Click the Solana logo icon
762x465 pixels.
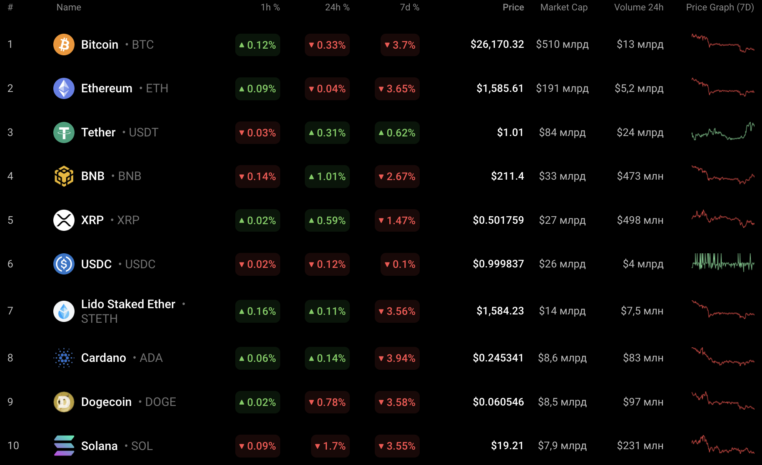pyautogui.click(x=64, y=445)
